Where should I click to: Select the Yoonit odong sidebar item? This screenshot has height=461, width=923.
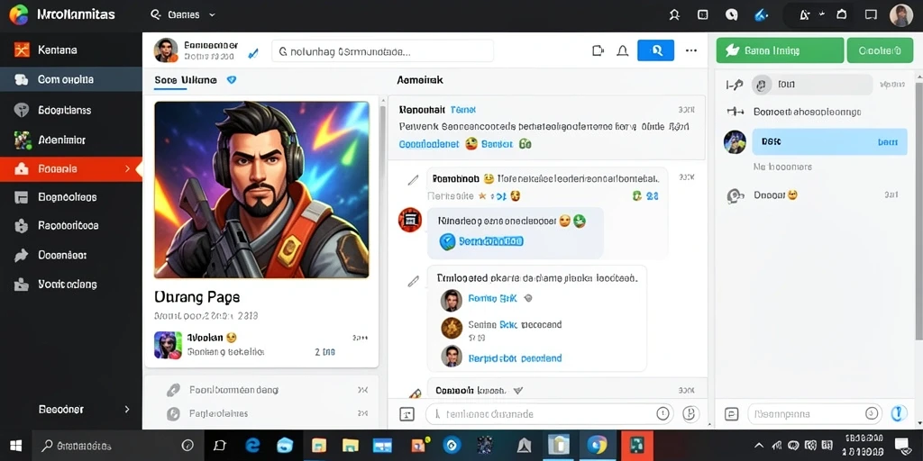(70, 285)
